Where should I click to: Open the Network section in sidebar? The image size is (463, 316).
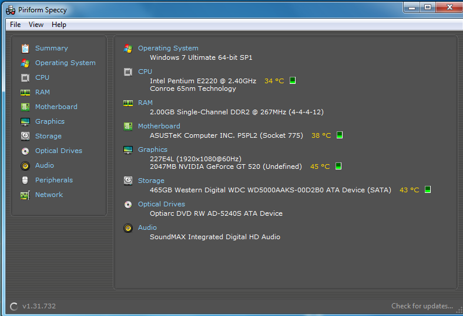[49, 195]
